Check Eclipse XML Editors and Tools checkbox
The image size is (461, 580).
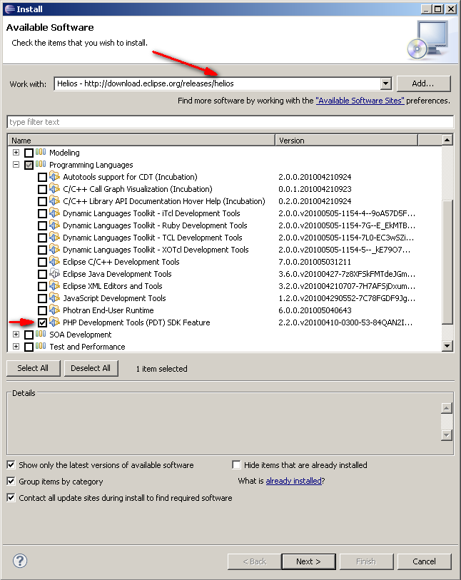42,287
